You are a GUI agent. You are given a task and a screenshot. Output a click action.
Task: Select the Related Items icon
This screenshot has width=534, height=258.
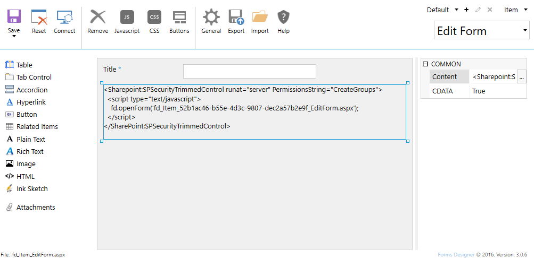click(x=10, y=127)
